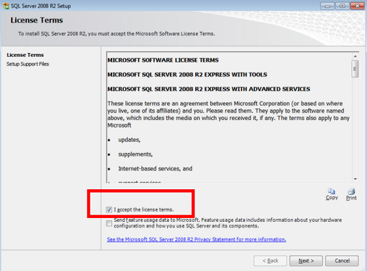Click the license text scroll down arrow

355,179
